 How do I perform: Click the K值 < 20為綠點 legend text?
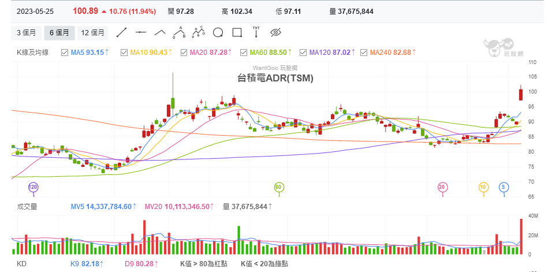coord(264,263)
